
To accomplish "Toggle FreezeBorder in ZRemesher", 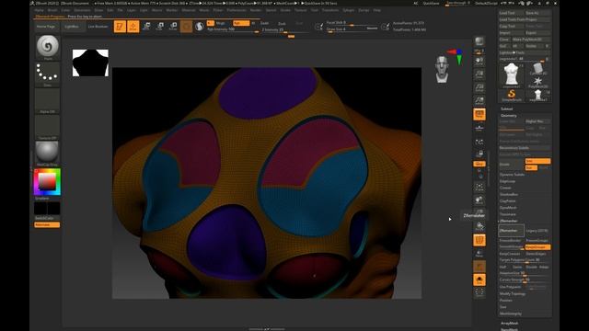I will click(512, 240).
